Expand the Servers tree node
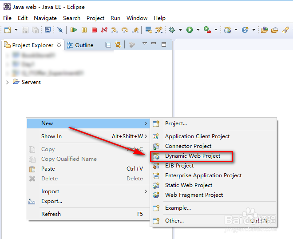The height and width of the screenshot is (239, 293). coord(7,82)
